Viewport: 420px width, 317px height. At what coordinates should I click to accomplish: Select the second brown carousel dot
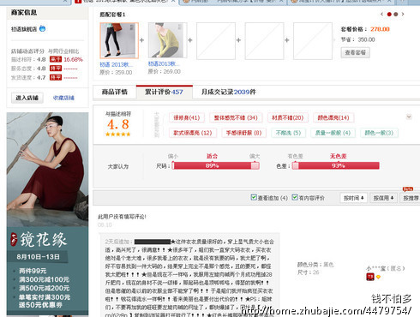396,15
